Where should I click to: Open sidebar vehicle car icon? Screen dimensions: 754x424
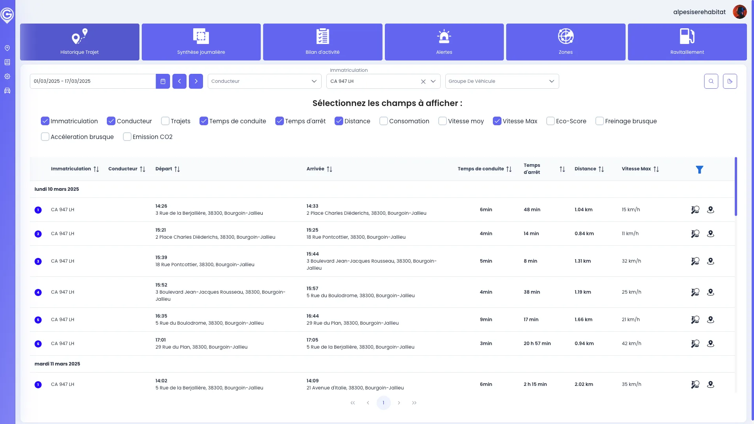(x=7, y=91)
